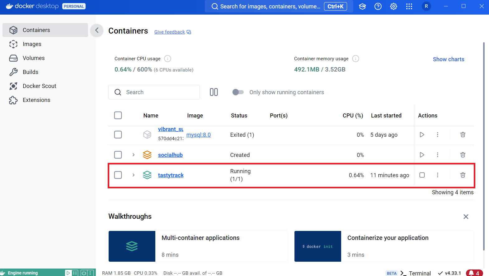Screen dimensions: 489x276
Task: Sort the table by the Name column
Action: pos(151,116)
